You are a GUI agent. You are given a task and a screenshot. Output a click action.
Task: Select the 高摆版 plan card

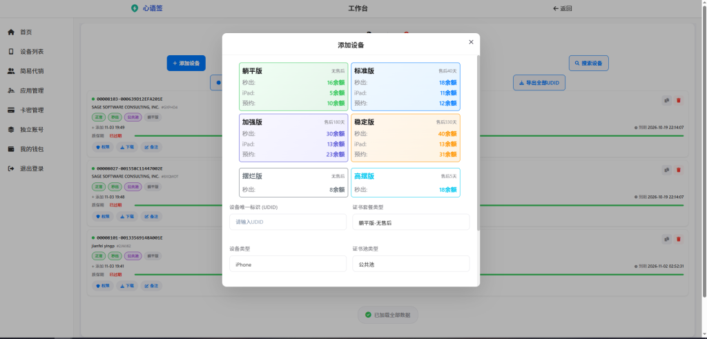coord(405,182)
